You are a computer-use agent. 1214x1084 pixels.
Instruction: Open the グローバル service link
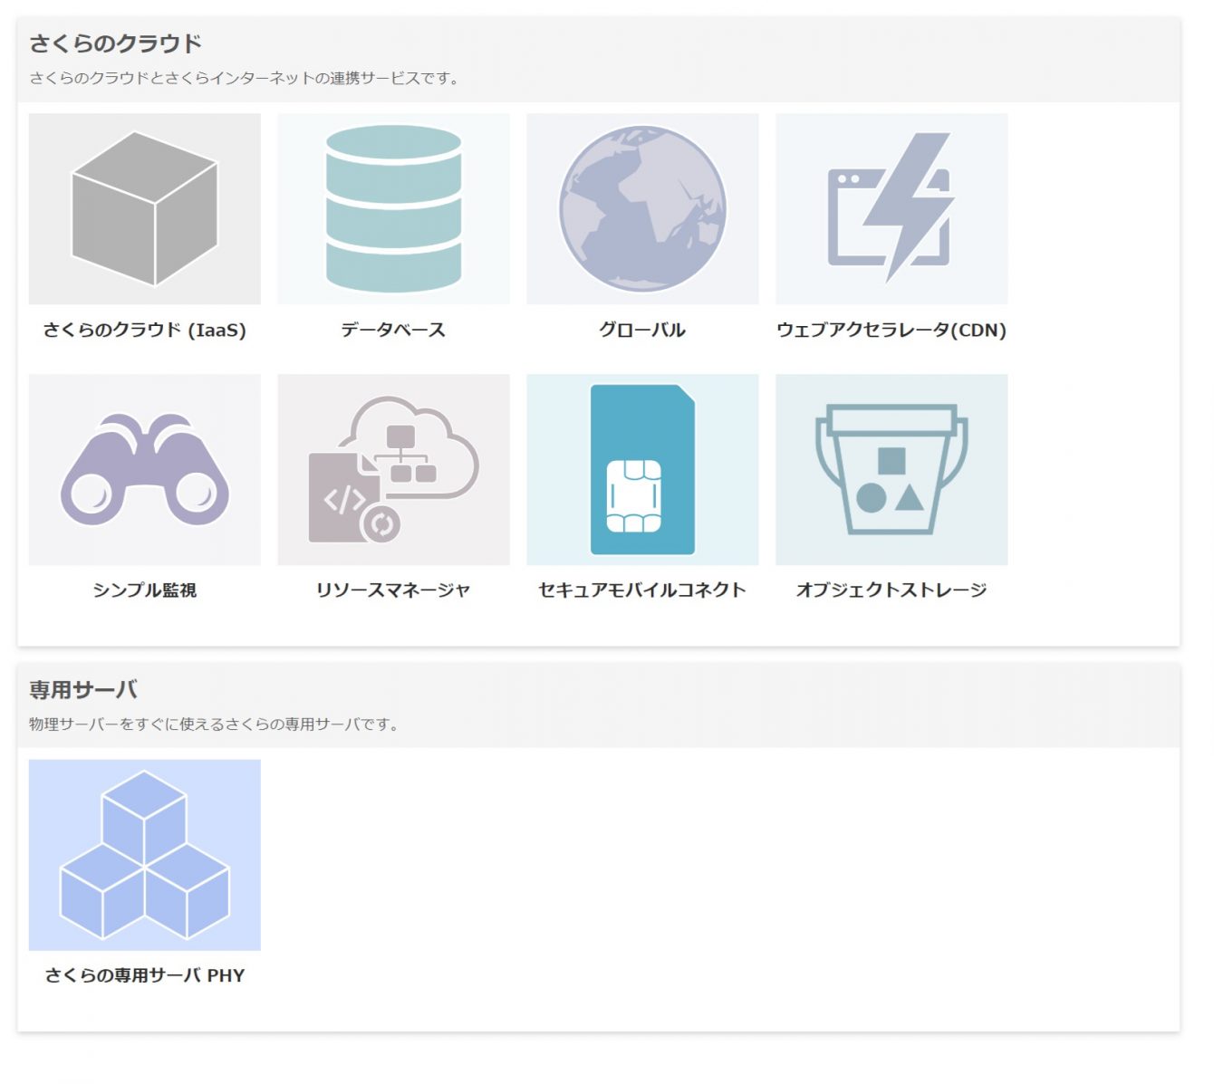(x=641, y=331)
